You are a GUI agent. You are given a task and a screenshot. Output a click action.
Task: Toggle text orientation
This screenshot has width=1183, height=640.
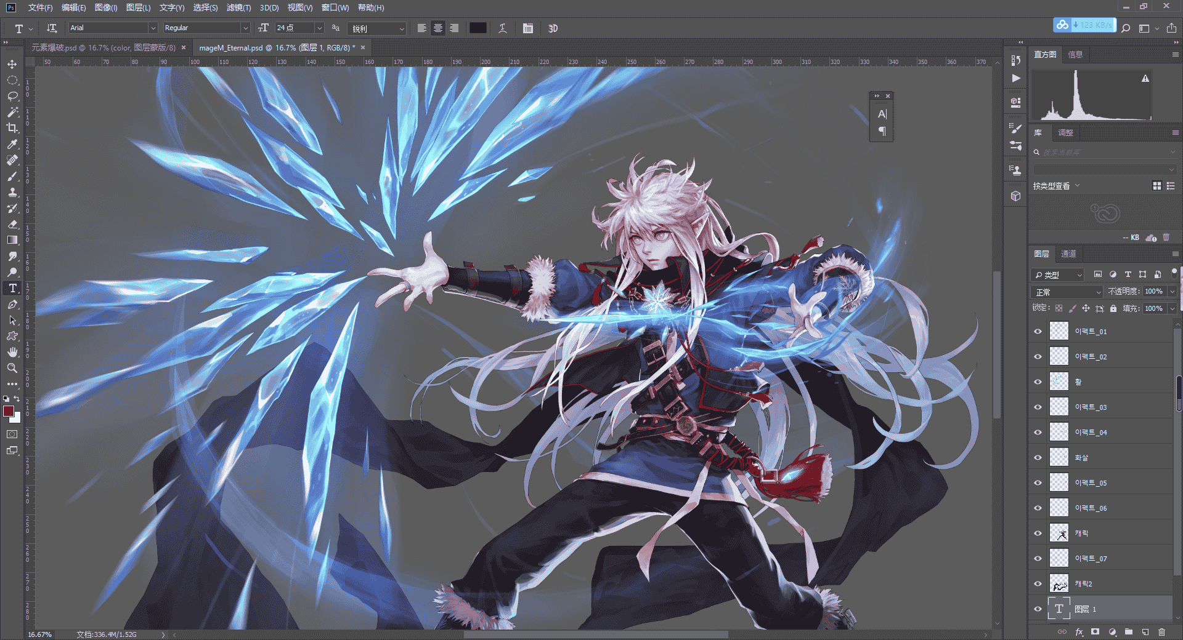52,28
